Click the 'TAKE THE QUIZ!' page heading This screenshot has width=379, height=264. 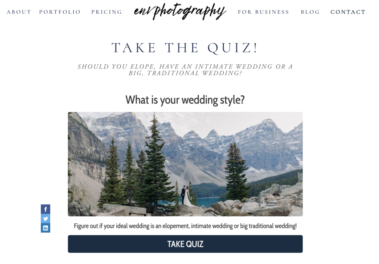pyautogui.click(x=185, y=48)
